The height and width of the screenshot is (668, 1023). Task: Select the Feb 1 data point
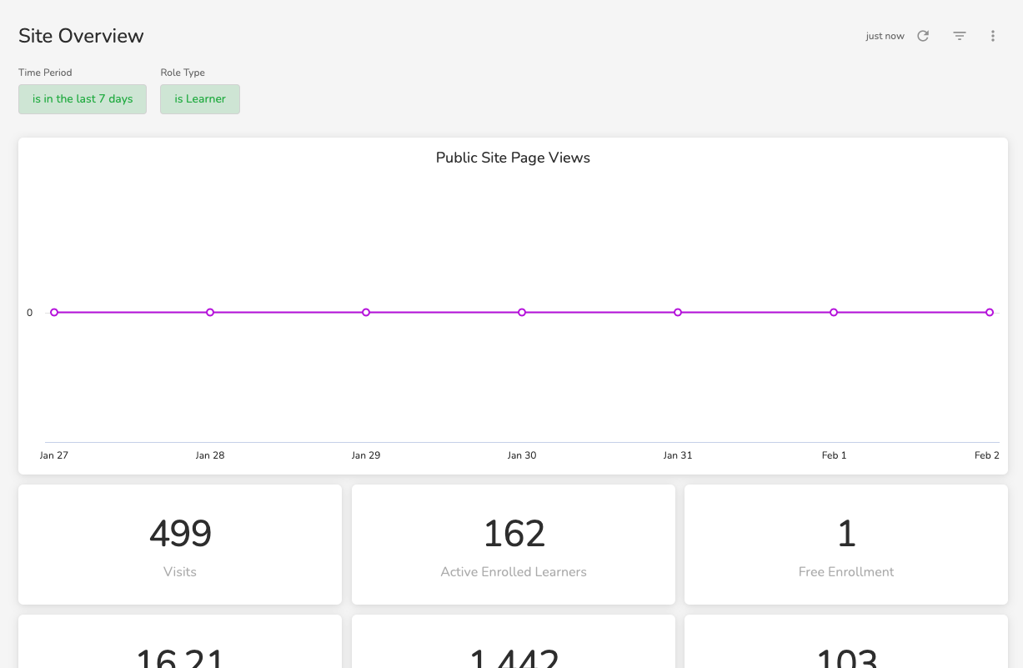tap(834, 313)
